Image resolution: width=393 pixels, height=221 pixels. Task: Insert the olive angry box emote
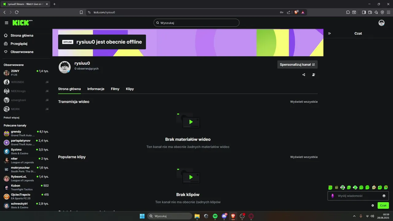click(x=337, y=187)
